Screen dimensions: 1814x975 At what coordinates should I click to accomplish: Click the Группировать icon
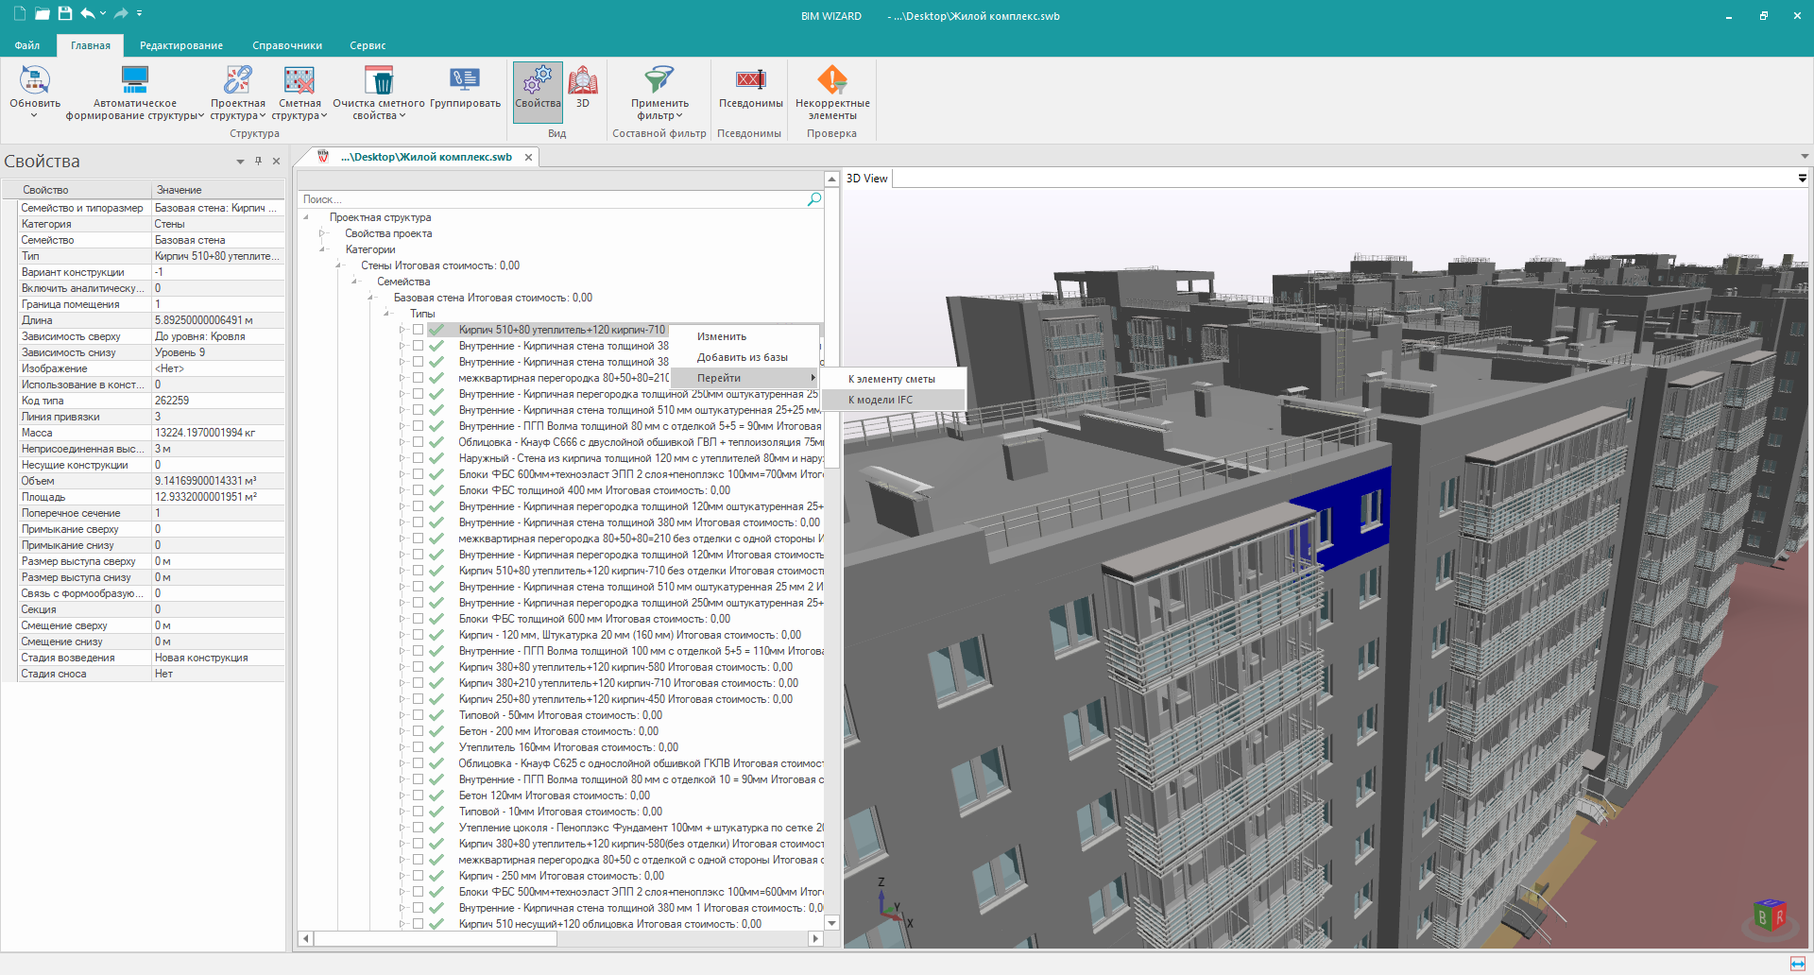(465, 79)
